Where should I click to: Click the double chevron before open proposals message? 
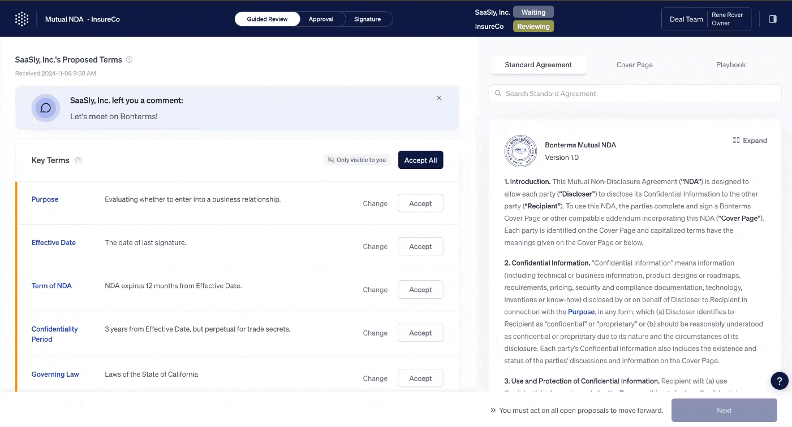tap(493, 410)
